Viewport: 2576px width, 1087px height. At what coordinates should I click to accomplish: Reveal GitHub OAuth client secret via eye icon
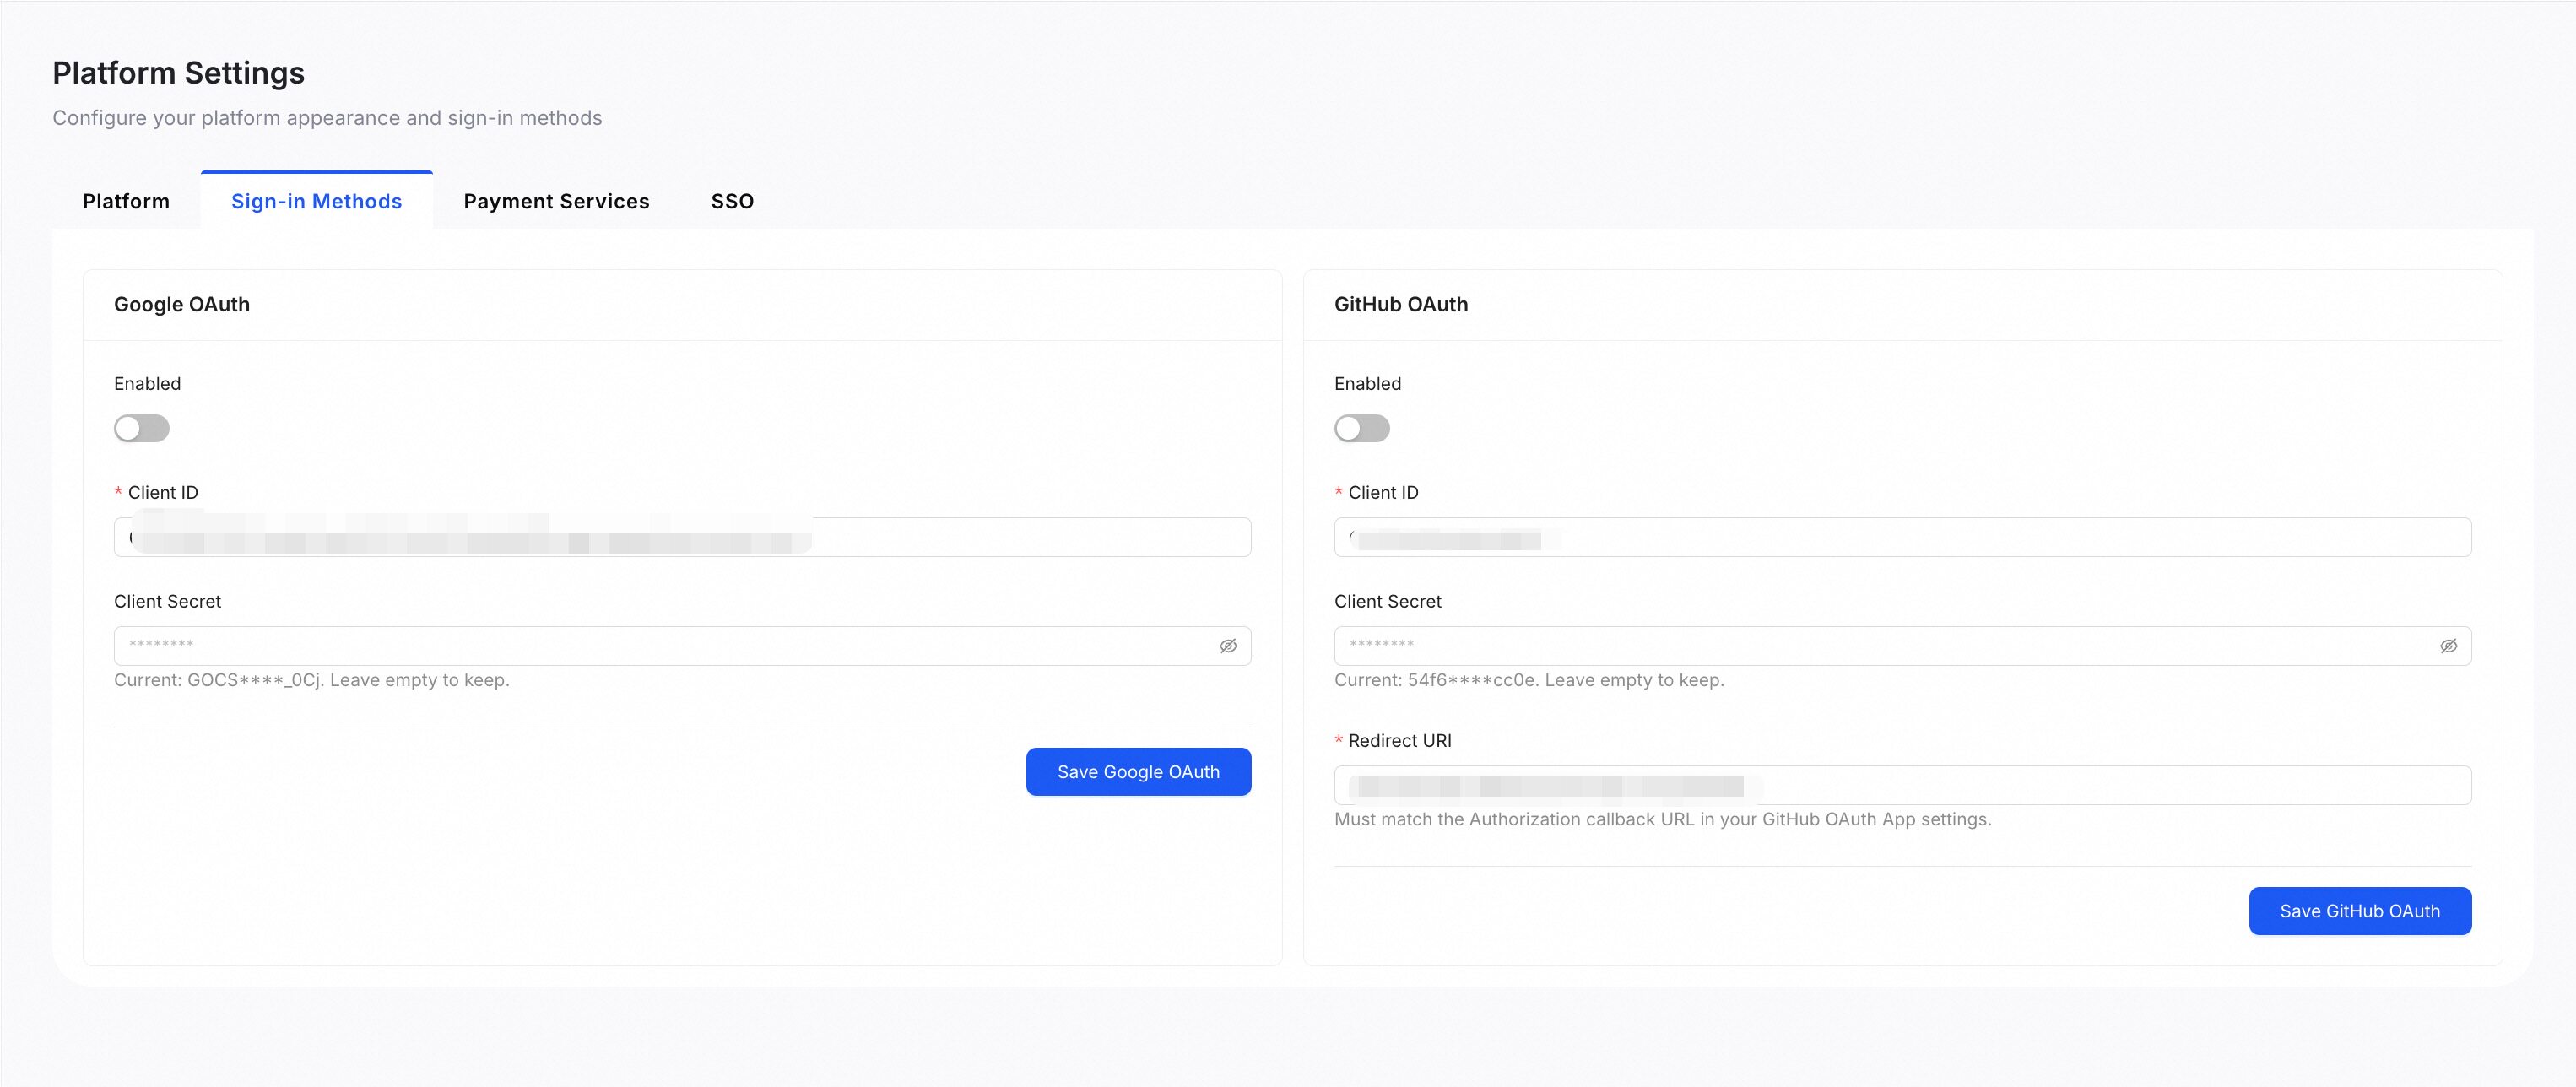point(2448,646)
